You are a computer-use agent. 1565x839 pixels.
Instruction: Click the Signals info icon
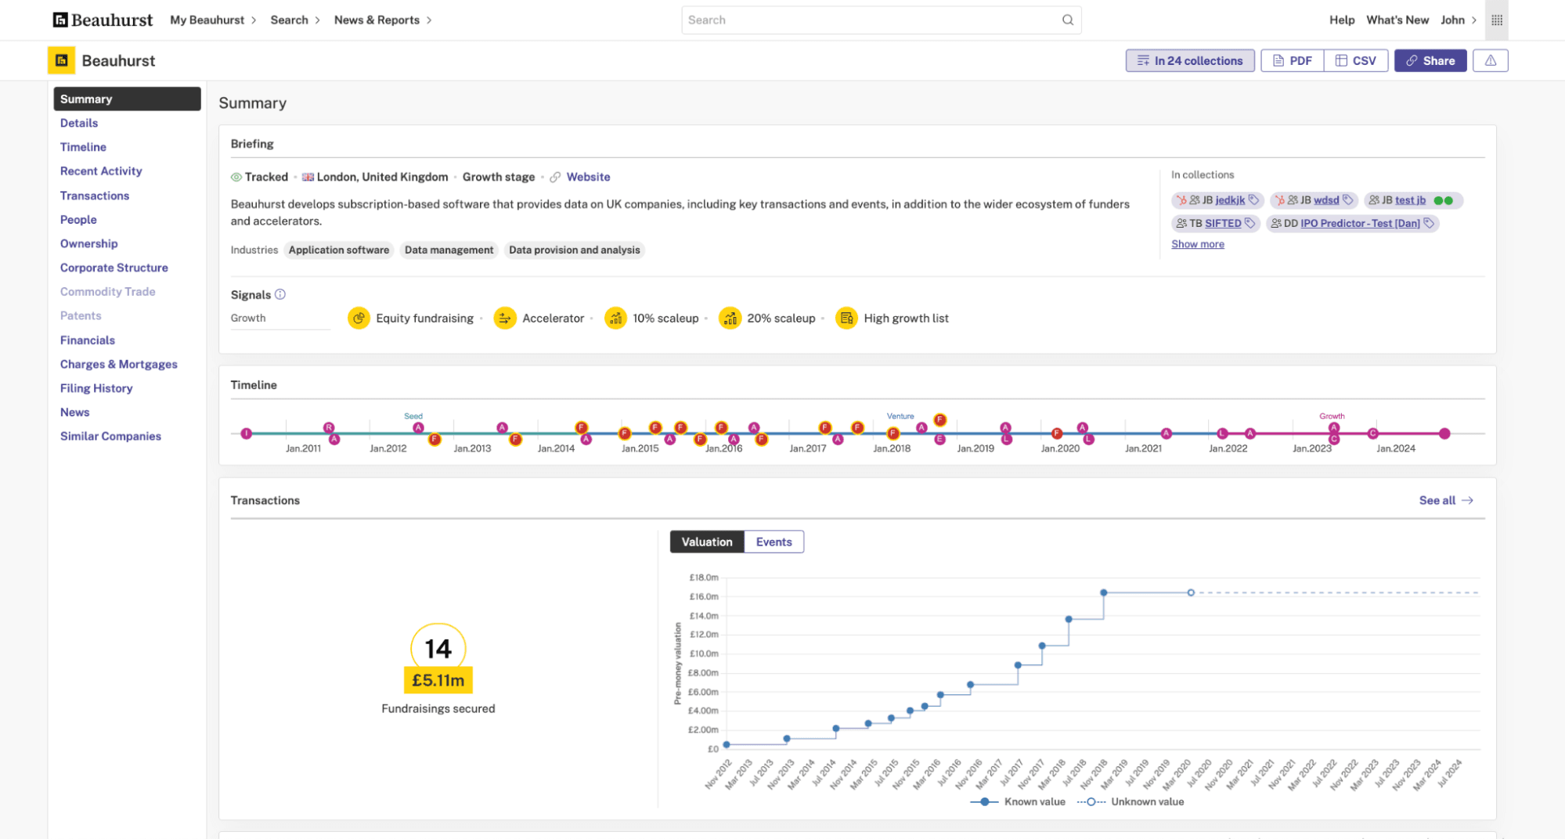[280, 294]
